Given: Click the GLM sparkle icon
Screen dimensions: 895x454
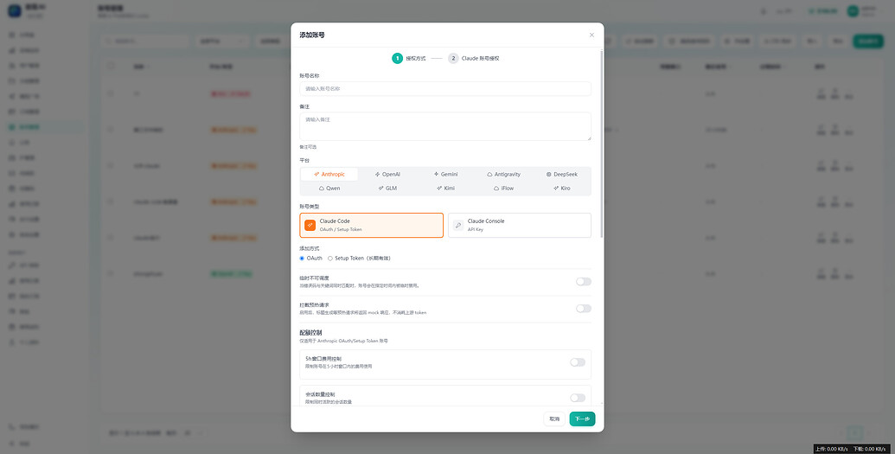Looking at the screenshot, I should 380,188.
